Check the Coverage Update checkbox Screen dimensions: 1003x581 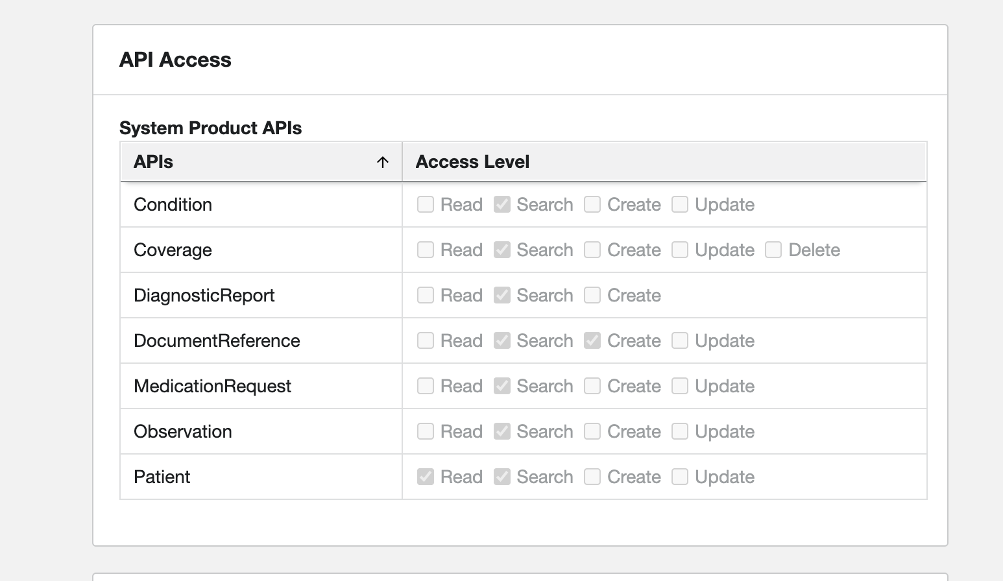pos(680,250)
